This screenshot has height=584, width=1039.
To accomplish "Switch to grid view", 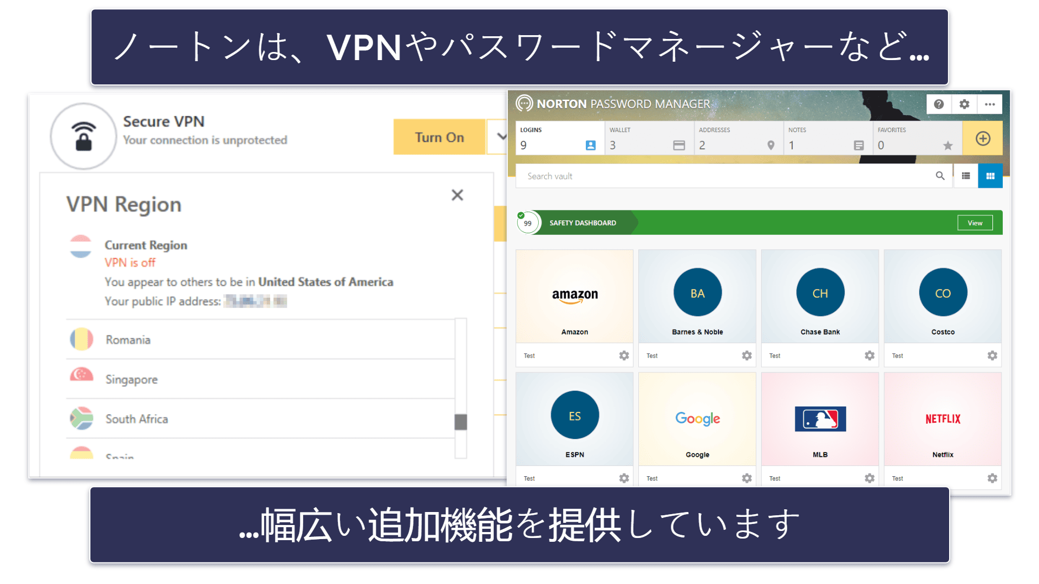I will [990, 176].
